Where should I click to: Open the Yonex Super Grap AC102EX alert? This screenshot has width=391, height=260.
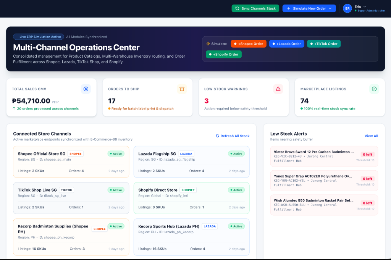tap(324, 181)
